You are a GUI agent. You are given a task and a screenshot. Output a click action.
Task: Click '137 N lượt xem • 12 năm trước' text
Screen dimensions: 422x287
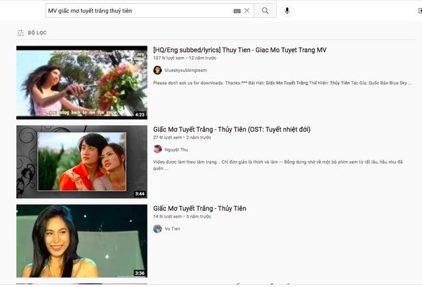pyautogui.click(x=184, y=58)
